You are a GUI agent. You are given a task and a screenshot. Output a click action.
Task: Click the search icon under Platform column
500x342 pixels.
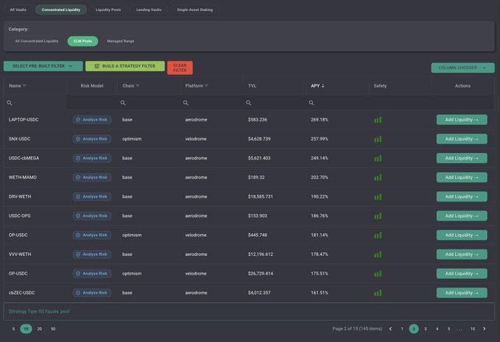coord(186,103)
